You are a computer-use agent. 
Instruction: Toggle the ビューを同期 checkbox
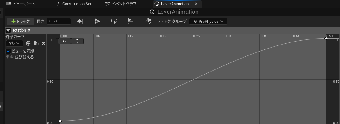point(8,51)
